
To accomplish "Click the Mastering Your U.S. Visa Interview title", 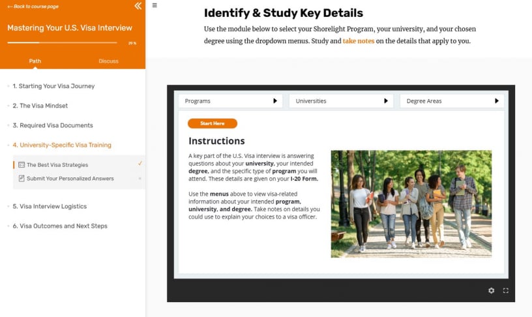I will tap(70, 28).
